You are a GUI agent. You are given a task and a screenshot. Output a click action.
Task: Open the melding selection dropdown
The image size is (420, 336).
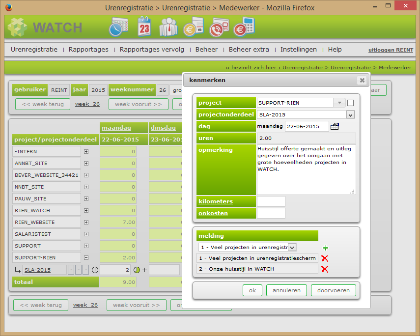[292, 247]
